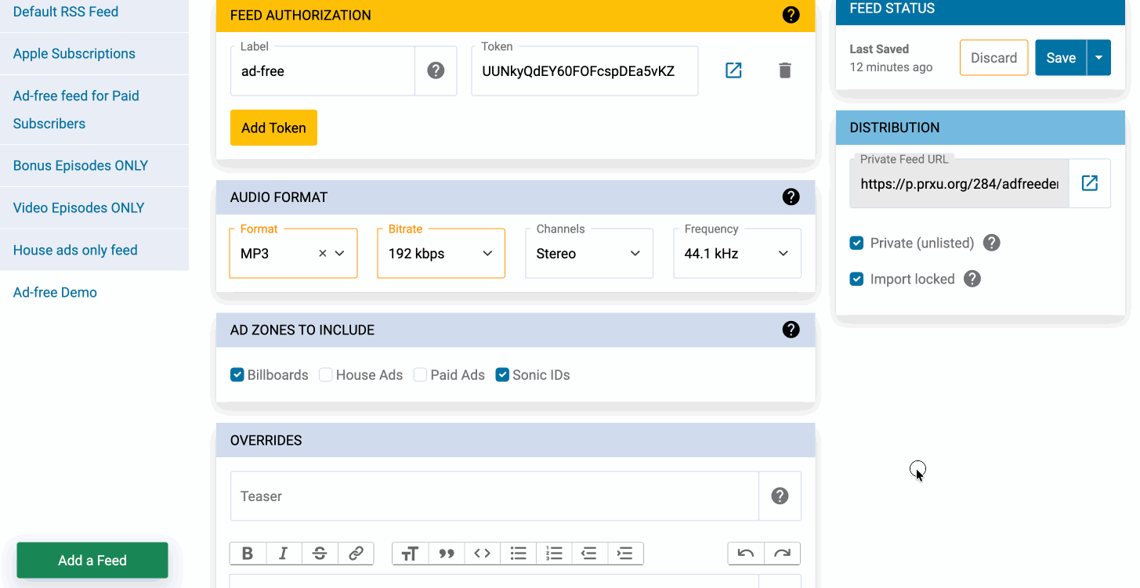Enable the House Ads checkbox

[x=326, y=375]
